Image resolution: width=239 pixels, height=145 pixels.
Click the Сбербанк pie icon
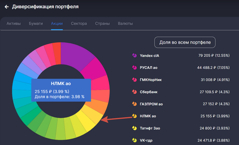(x=134, y=92)
